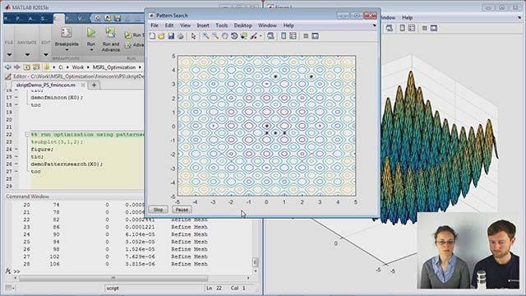Select the Pan hand tool in Pattern Search

pos(224,36)
